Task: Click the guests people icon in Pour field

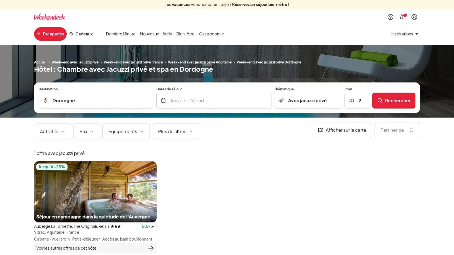Action: (352, 101)
